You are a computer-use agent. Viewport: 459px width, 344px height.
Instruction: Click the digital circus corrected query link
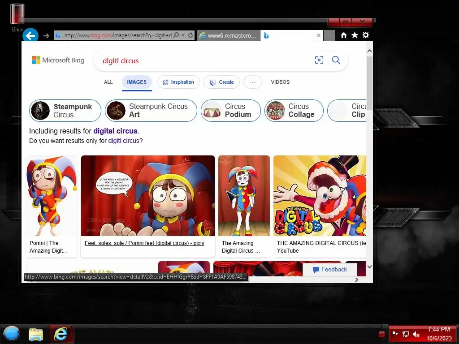click(x=115, y=131)
